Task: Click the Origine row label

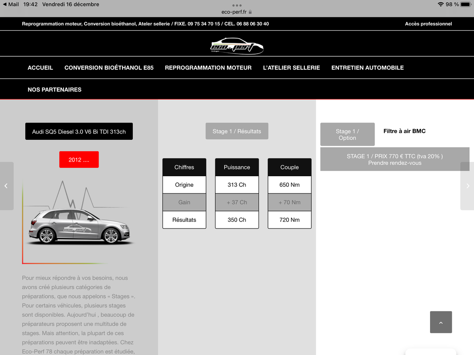Action: [x=184, y=185]
